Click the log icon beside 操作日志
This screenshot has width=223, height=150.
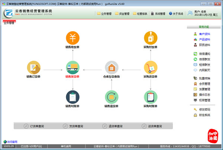195,95
